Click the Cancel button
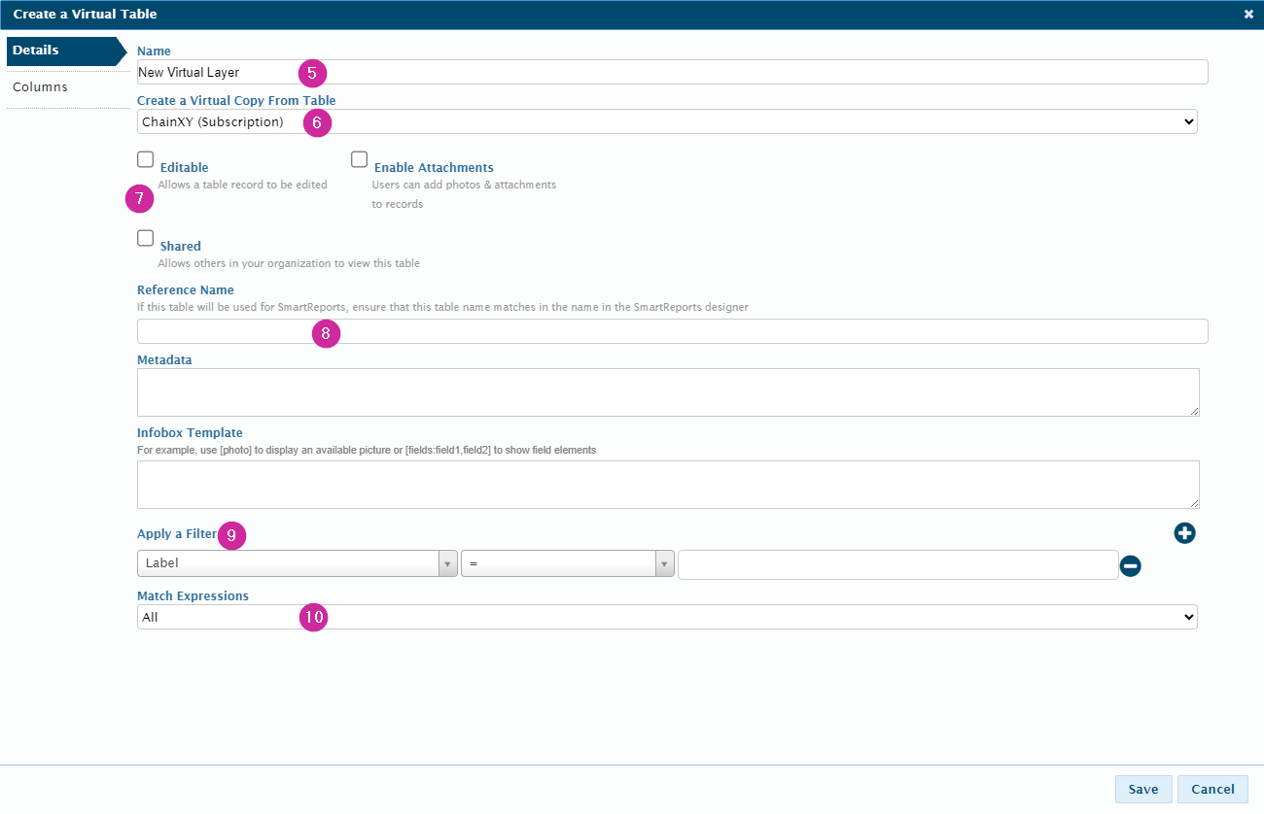Viewport: 1264px width, 814px height. (1212, 789)
